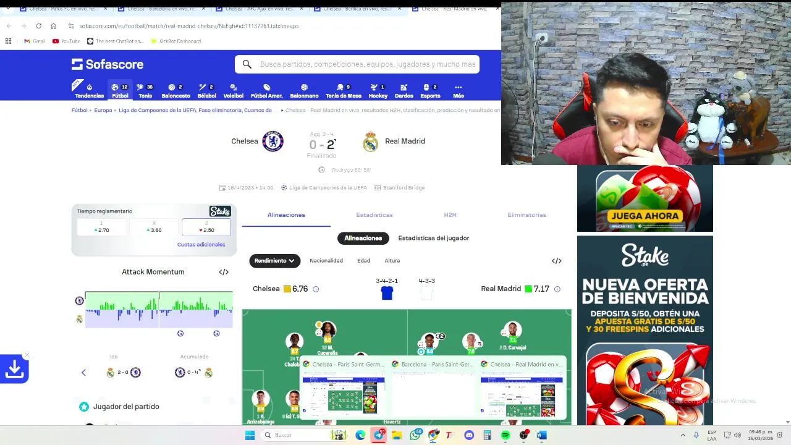Select the Nacionalidad filter chip
The width and height of the screenshot is (791, 445).
(x=326, y=261)
